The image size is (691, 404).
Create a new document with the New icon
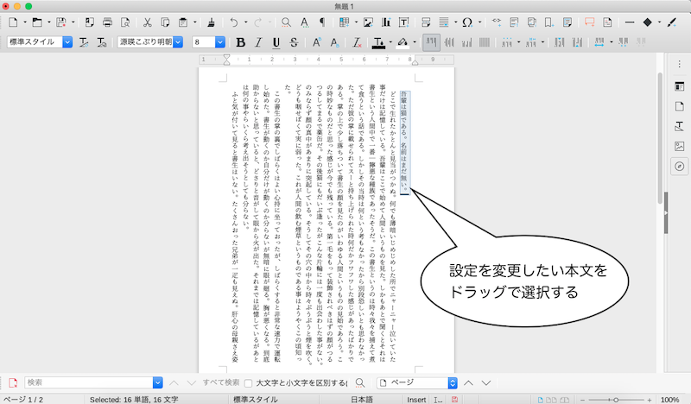point(13,22)
